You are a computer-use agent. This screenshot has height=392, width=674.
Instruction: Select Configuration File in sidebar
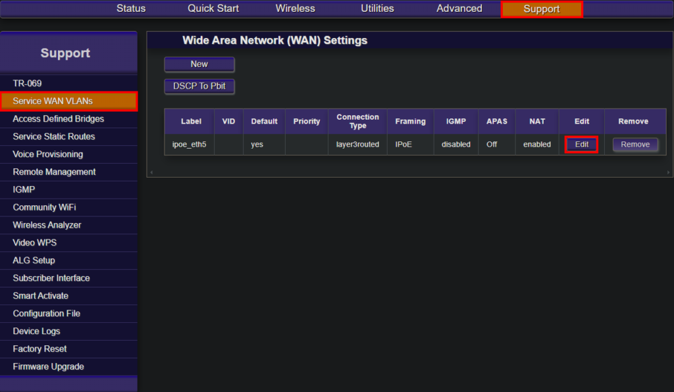coord(46,314)
